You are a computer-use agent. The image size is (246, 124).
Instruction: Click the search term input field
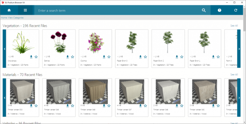tap(117, 10)
